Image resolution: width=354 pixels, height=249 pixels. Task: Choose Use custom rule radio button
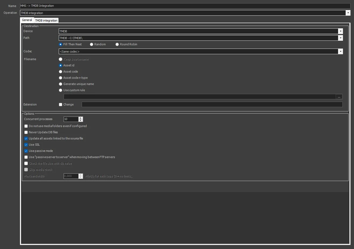61,90
